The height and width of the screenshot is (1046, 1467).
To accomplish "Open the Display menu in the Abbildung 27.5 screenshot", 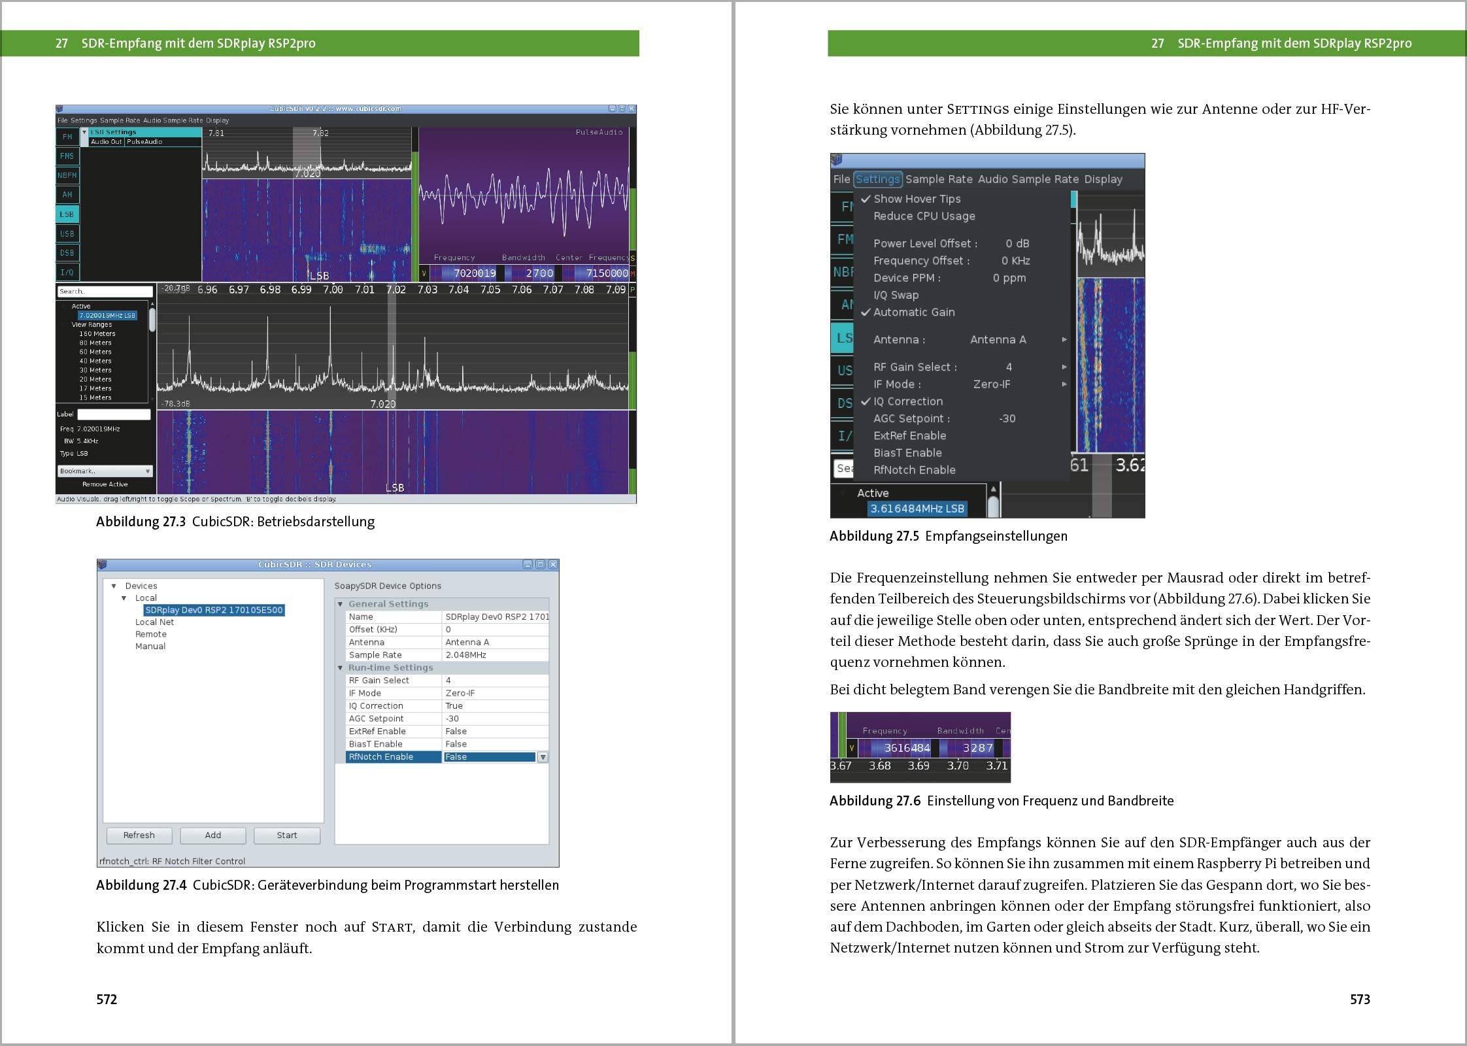I will click(1103, 179).
